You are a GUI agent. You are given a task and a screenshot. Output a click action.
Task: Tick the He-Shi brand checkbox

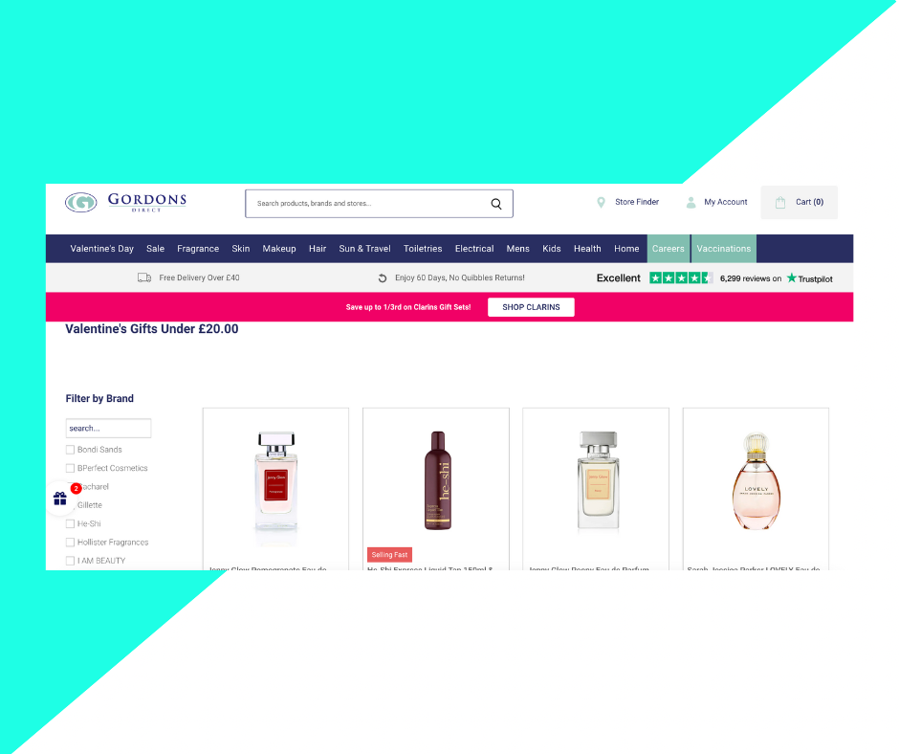tap(70, 524)
